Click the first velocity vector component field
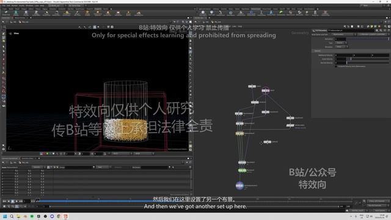 tap(343, 55)
